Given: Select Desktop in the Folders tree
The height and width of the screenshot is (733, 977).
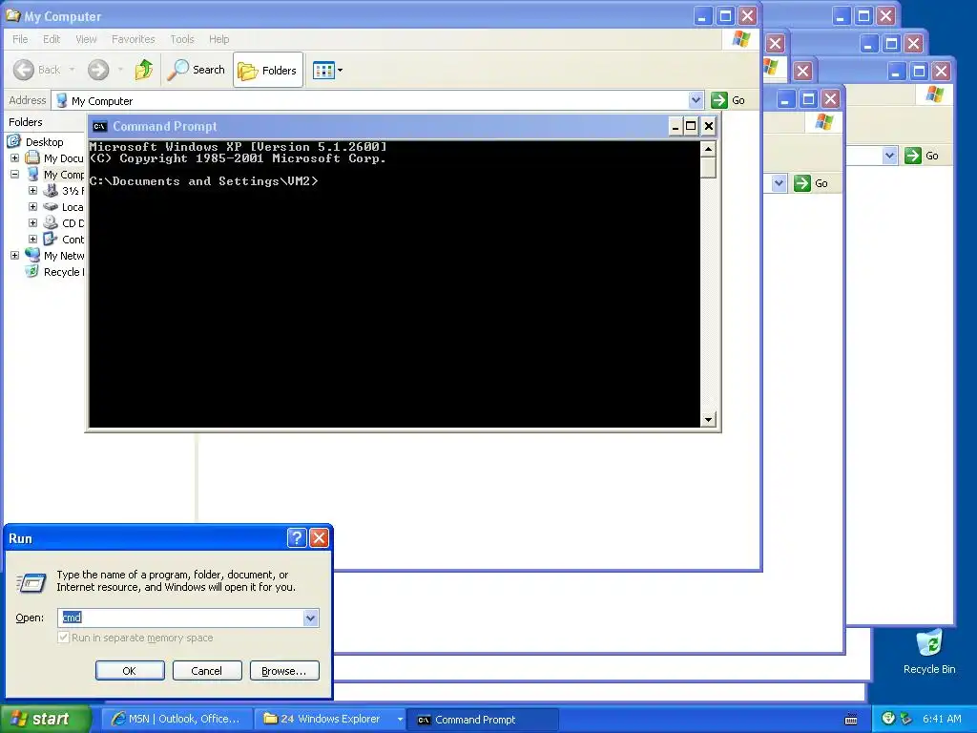Looking at the screenshot, I should (44, 142).
